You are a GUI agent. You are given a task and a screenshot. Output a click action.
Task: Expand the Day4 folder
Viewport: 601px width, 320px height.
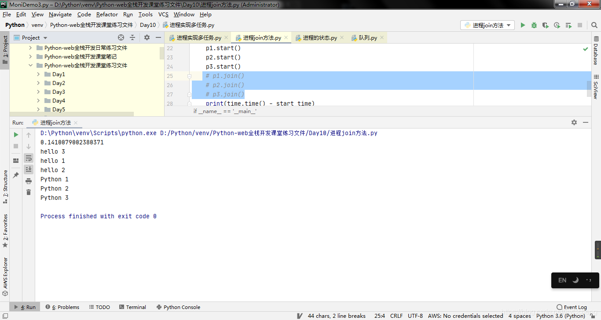[x=38, y=100]
